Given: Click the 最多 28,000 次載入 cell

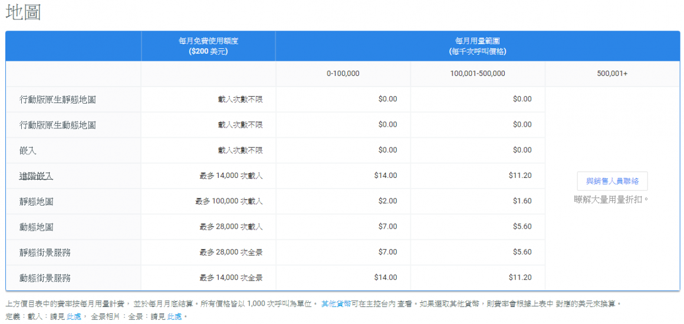Looking at the screenshot, I should (x=231, y=227).
